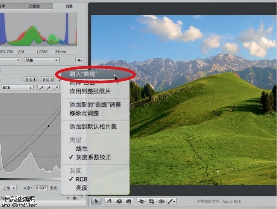Screen dimensions: 277x209
Task: Pick the gray point eyedropper
Action: click(49, 88)
